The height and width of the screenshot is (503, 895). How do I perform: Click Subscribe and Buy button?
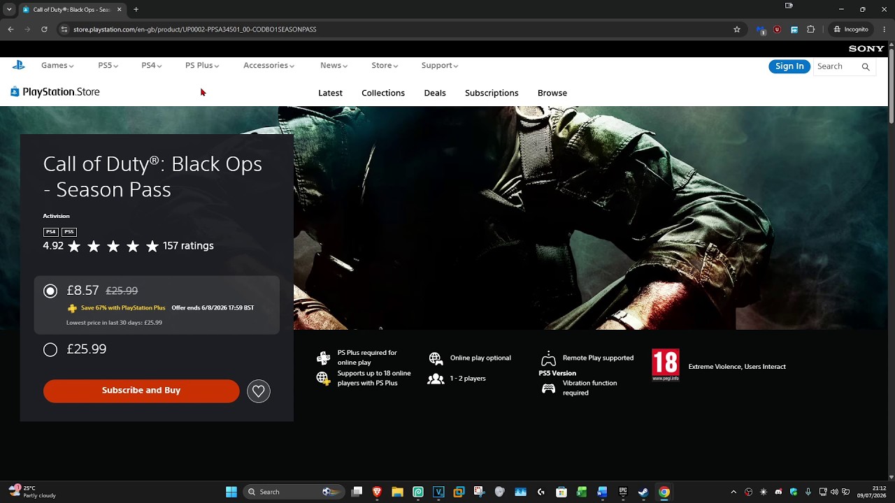141,391
